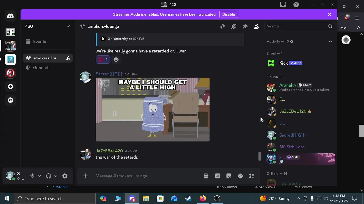Open the crossed-out red circle server
364x204 pixels.
pos(11,73)
